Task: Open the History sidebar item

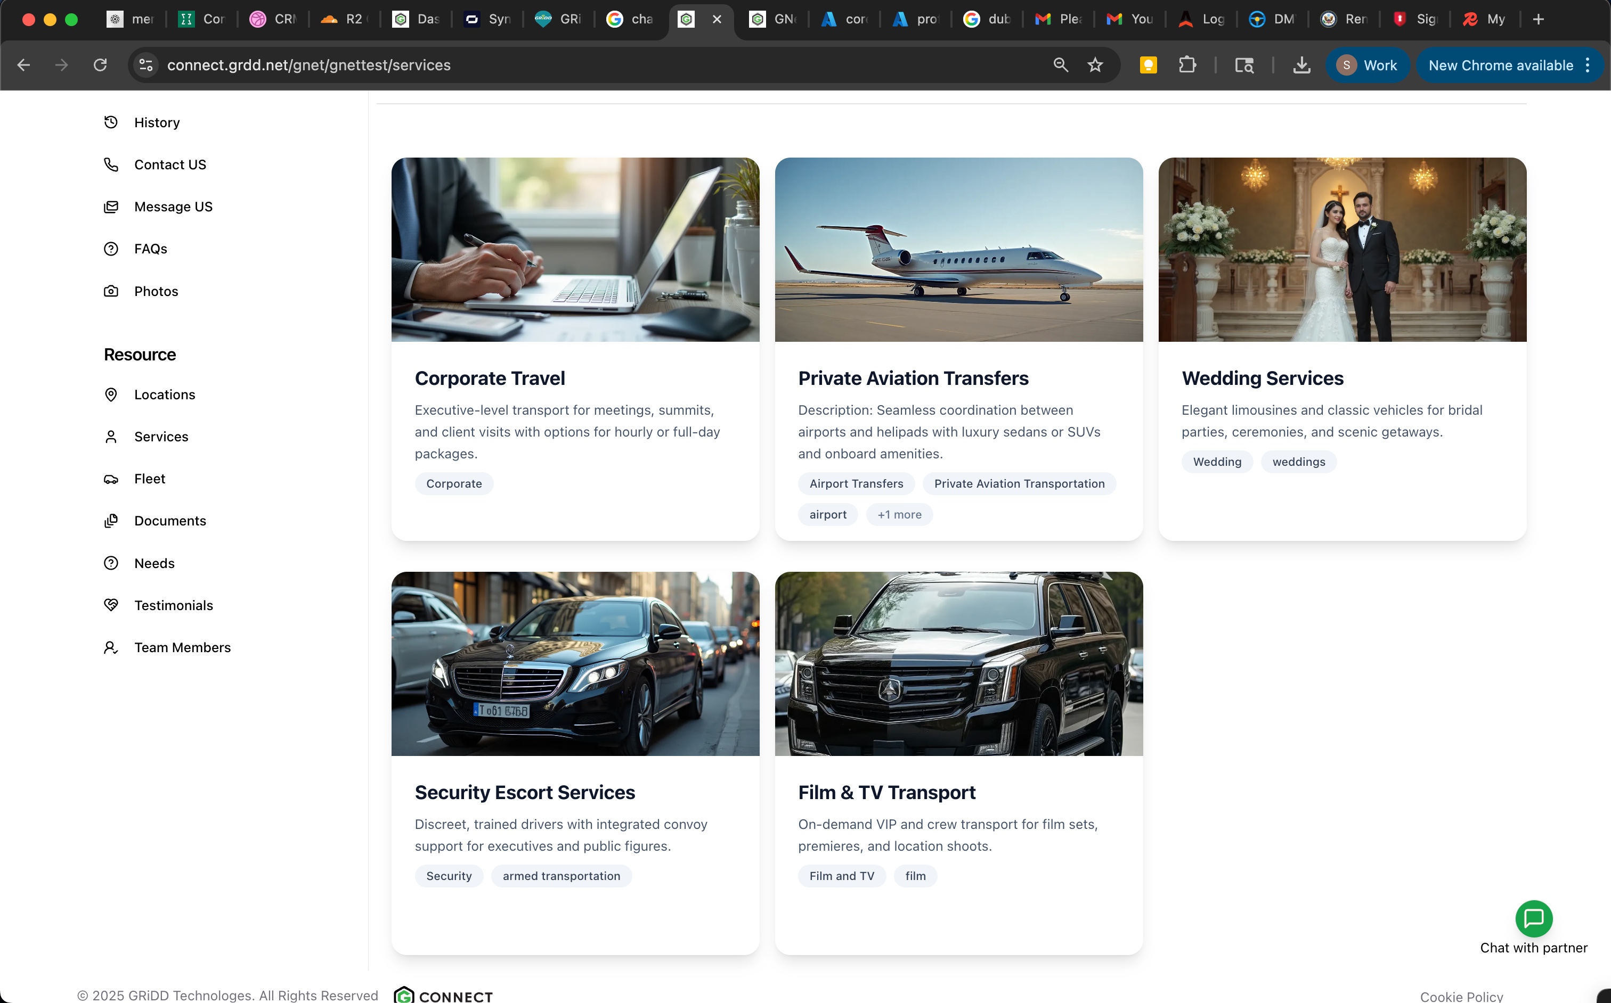Action: tap(156, 123)
